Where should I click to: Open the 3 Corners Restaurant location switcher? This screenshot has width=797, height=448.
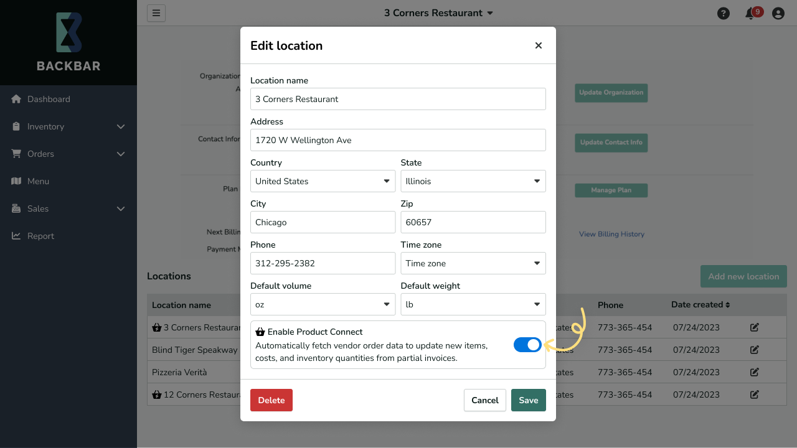pyautogui.click(x=438, y=13)
